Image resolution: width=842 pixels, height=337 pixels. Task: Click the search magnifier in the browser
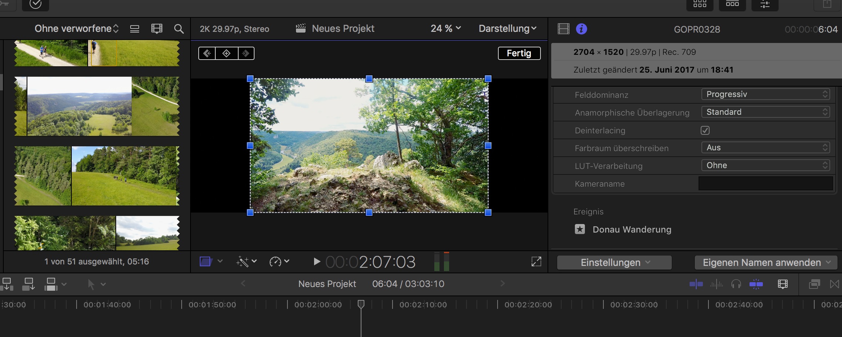tap(179, 29)
